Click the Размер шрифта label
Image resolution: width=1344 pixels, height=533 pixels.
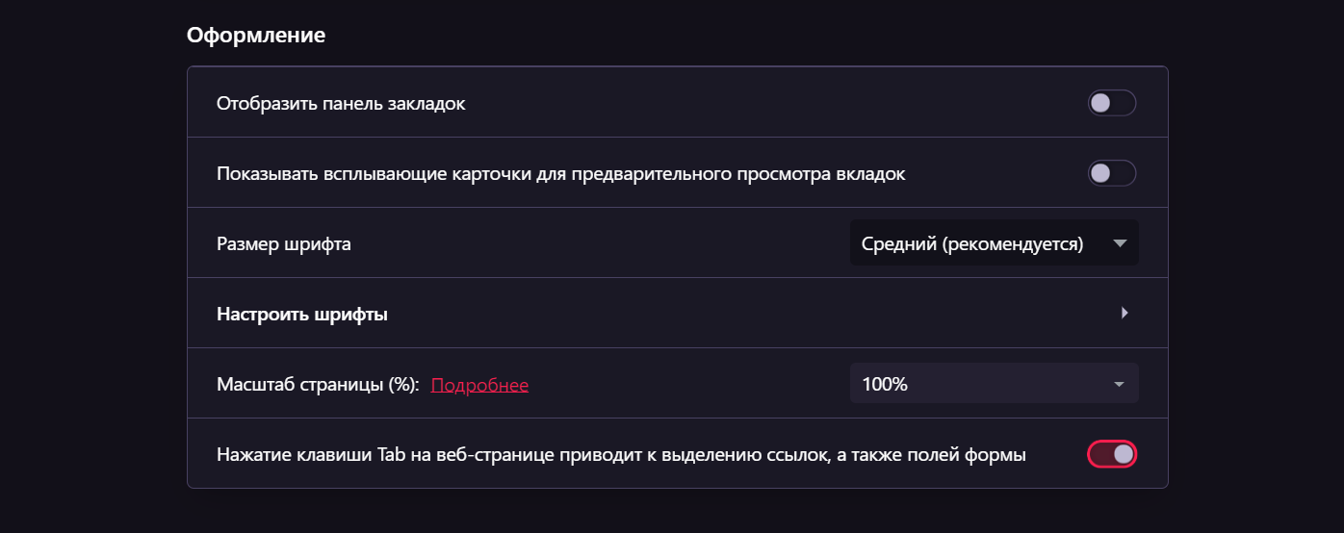coord(283,243)
